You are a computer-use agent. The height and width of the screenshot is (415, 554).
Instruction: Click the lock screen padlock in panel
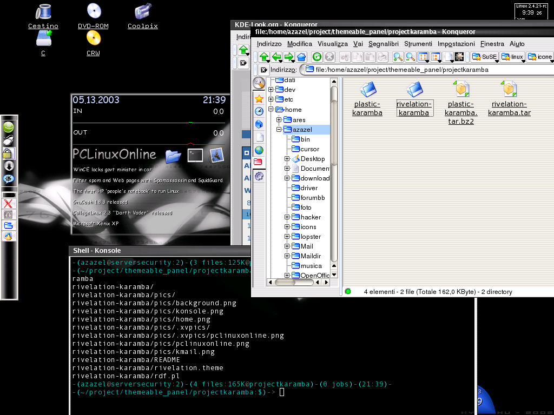point(9,153)
